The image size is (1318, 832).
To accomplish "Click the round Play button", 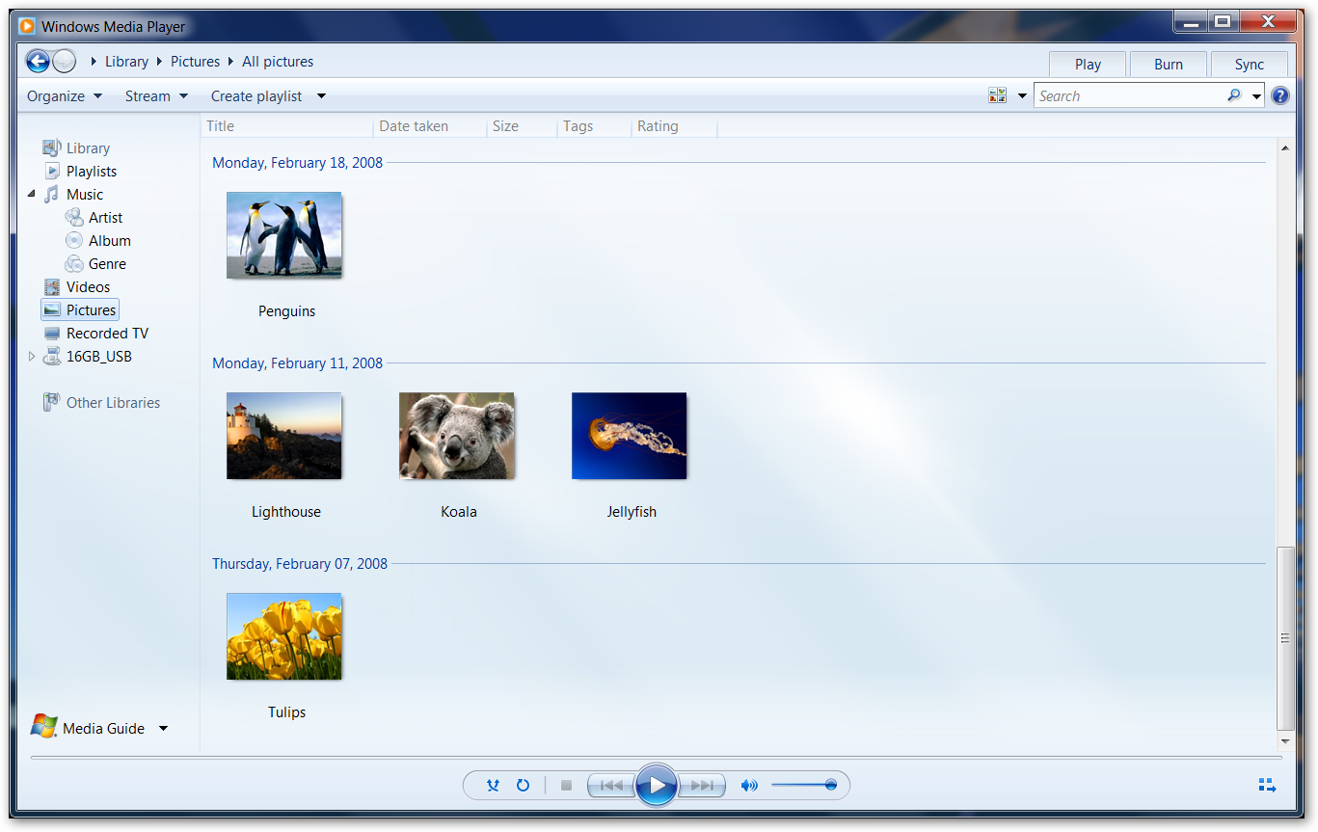I will click(x=657, y=786).
